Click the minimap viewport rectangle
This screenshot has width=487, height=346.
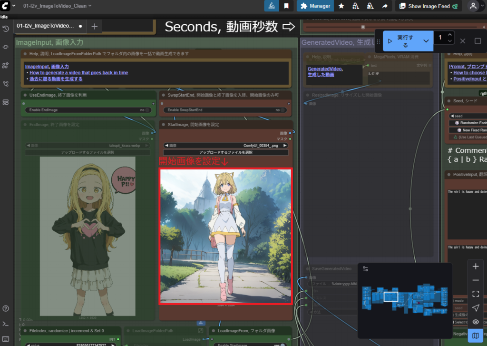[x=391, y=297]
